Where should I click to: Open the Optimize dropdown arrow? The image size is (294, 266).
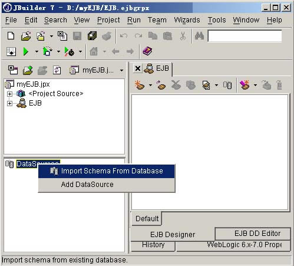tap(80, 52)
